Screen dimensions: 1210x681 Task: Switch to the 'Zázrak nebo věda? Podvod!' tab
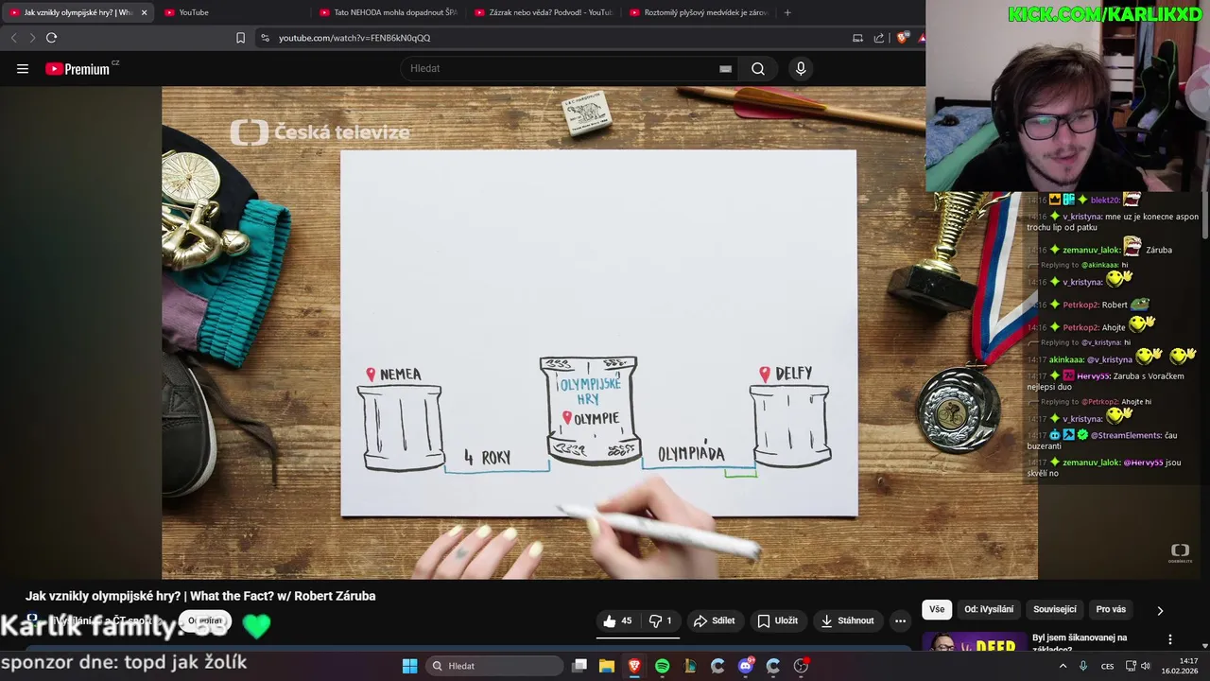543,12
